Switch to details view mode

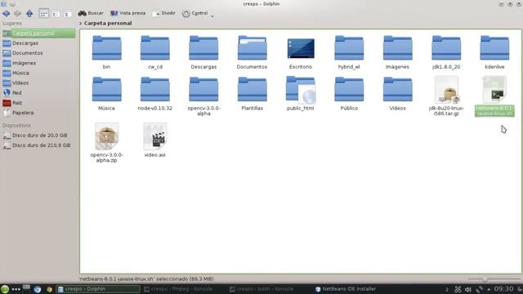(x=67, y=14)
